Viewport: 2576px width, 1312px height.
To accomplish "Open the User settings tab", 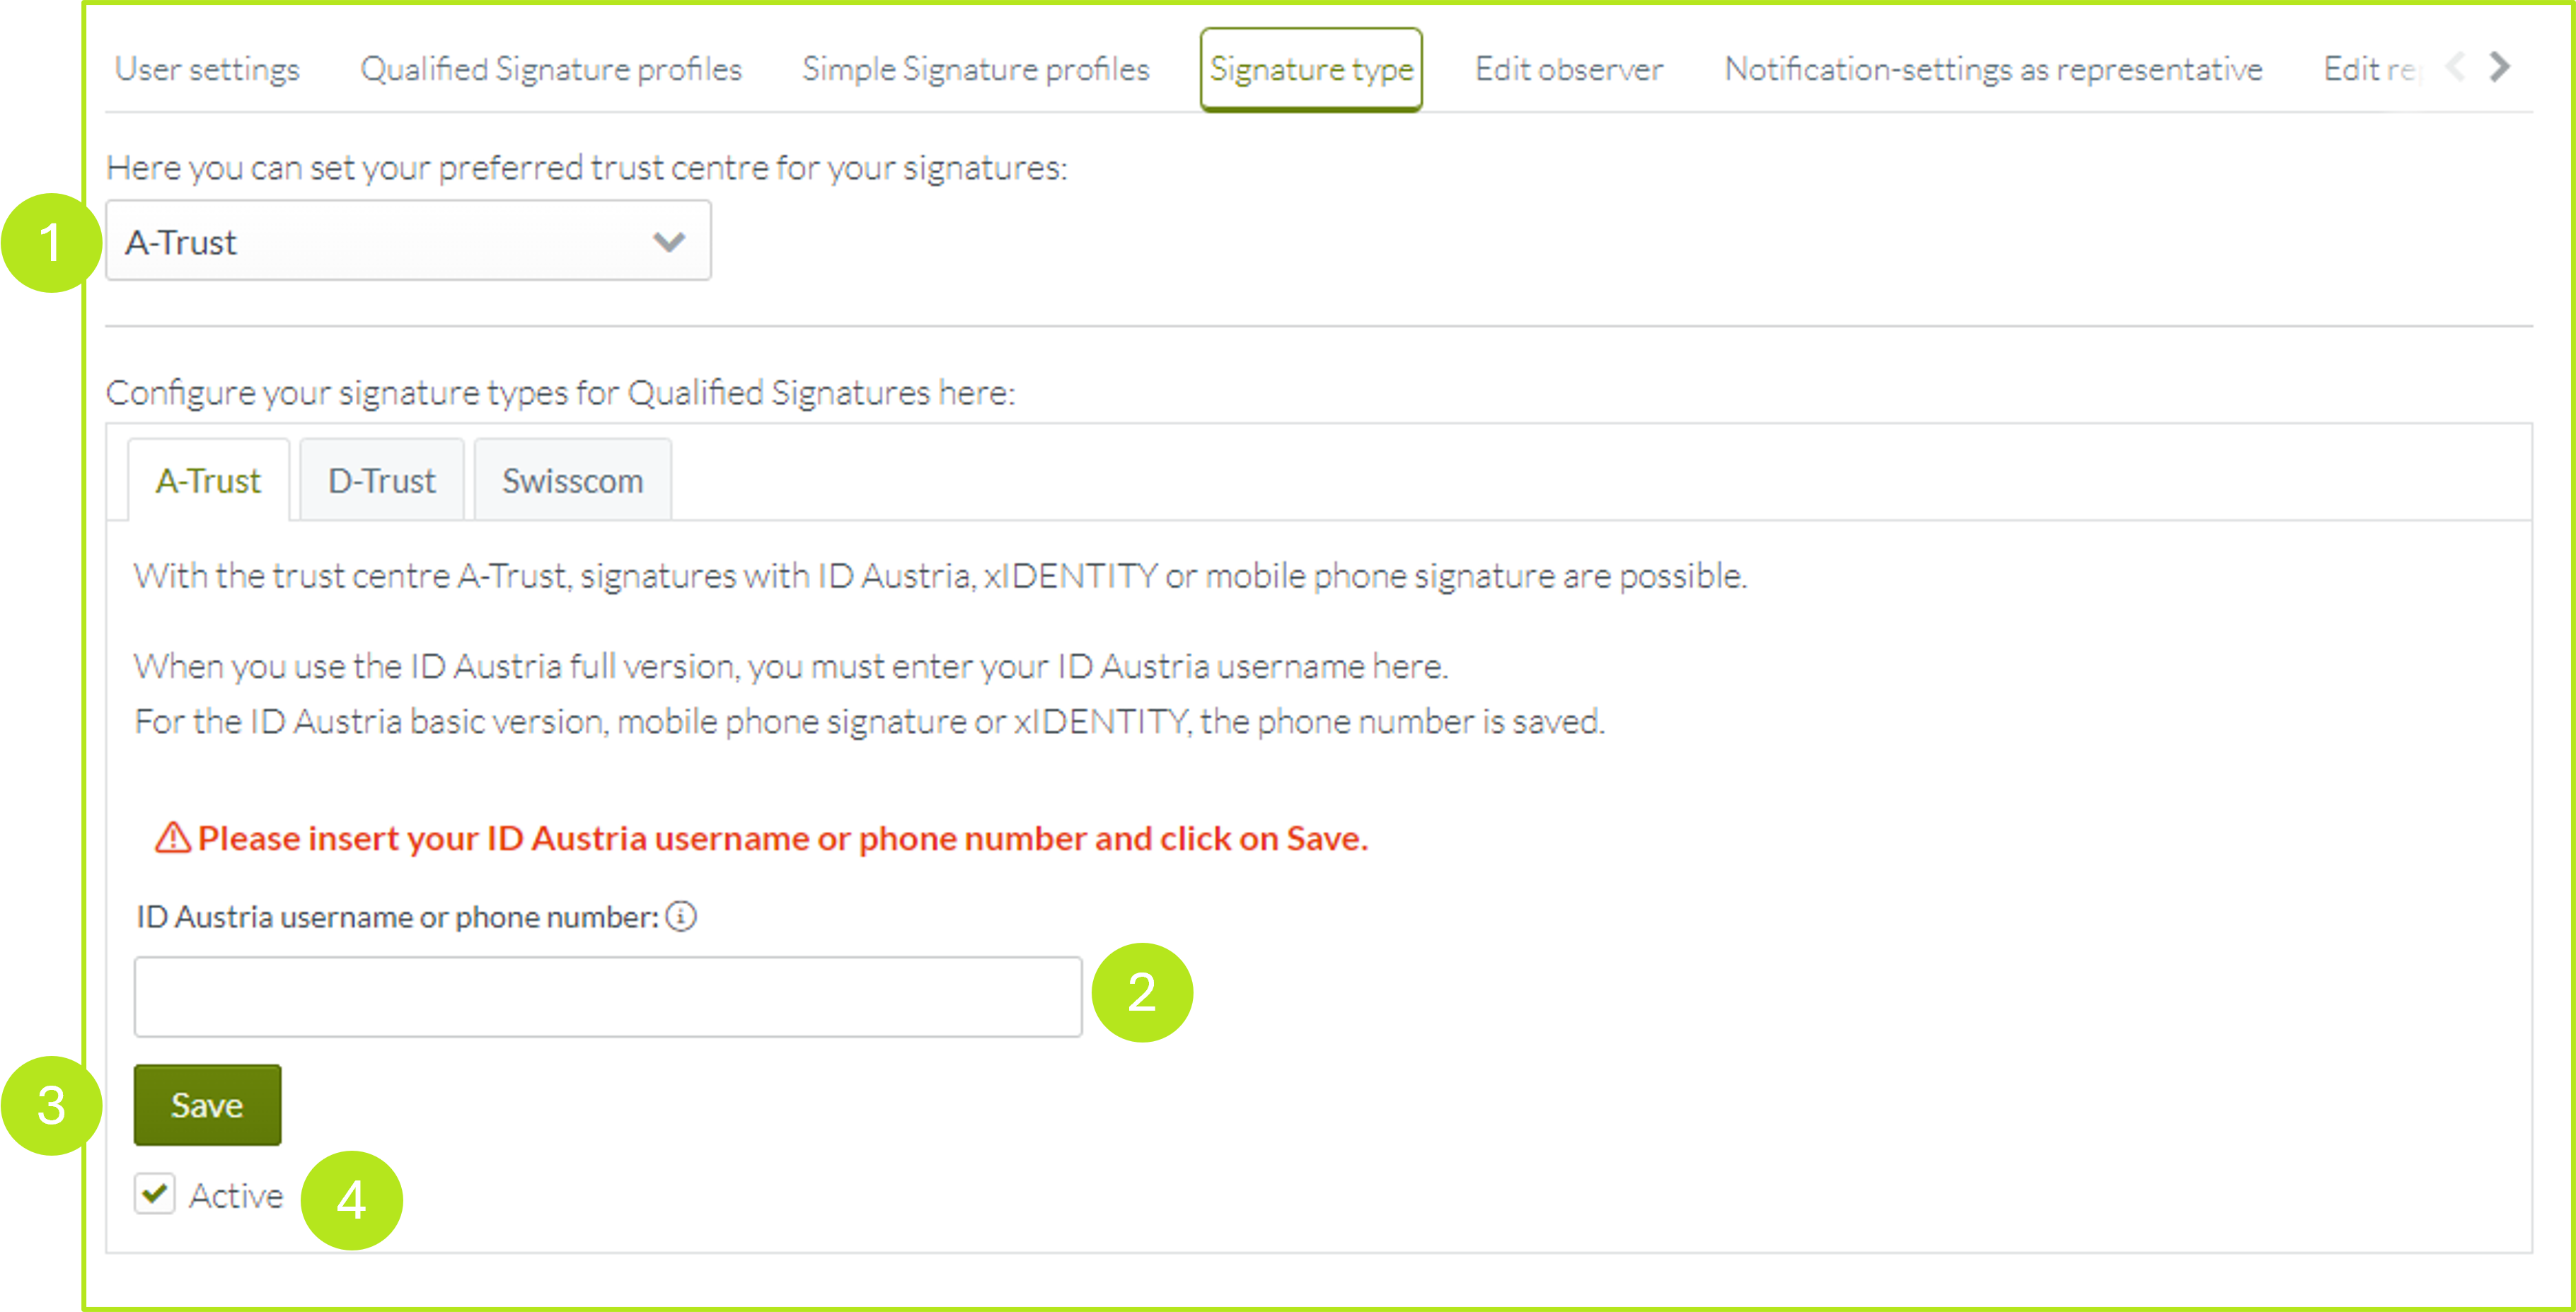I will 207,69.
